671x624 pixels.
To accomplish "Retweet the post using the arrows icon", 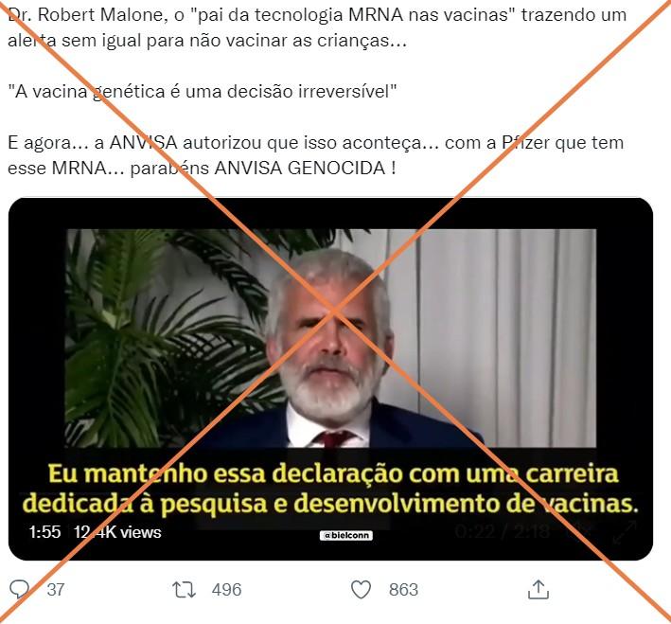I will click(184, 590).
